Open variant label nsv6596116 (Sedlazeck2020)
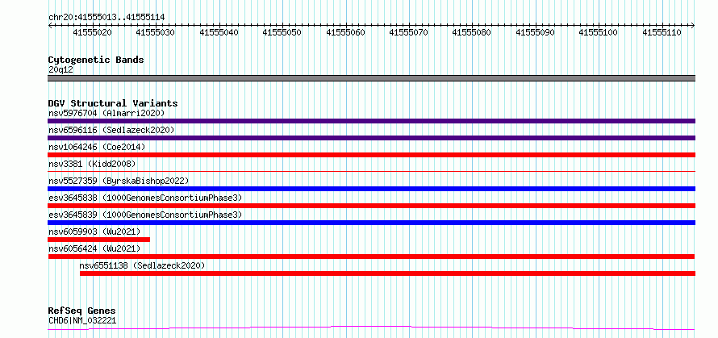The image size is (718, 338). click(111, 130)
